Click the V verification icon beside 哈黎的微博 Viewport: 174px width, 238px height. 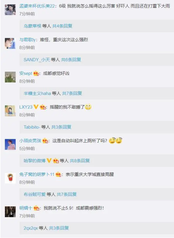49,160
